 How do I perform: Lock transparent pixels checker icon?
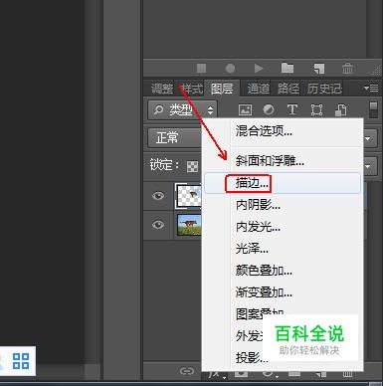tap(192, 166)
